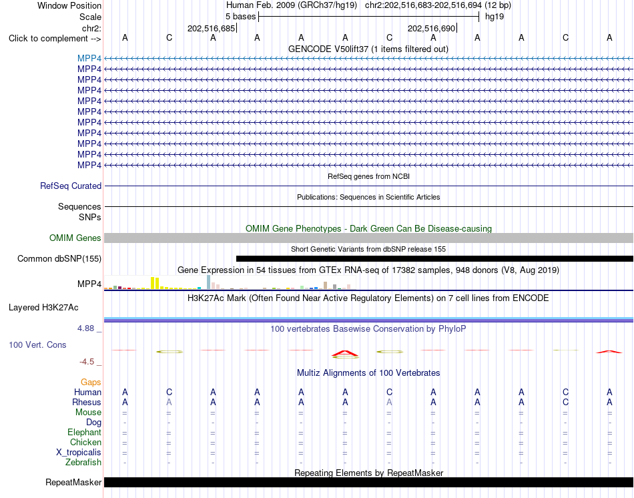Click the tallest red A PhyloP conservation logo
Image resolution: width=634 pixels, height=498 pixels.
tap(345, 354)
